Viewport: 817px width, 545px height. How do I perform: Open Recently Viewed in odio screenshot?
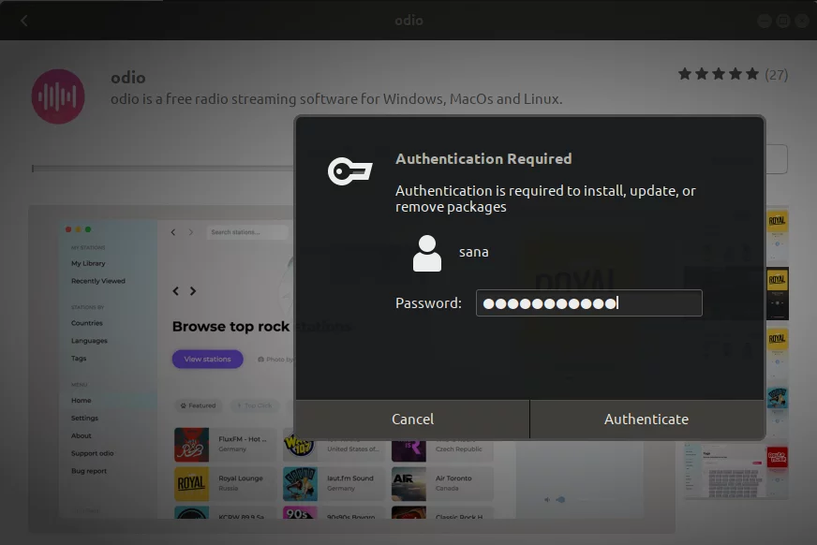click(x=98, y=281)
